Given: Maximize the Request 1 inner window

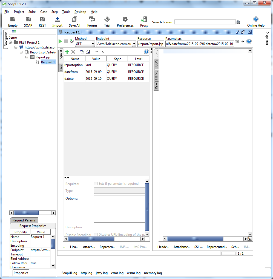Looking at the screenshot, I should coord(243,32).
